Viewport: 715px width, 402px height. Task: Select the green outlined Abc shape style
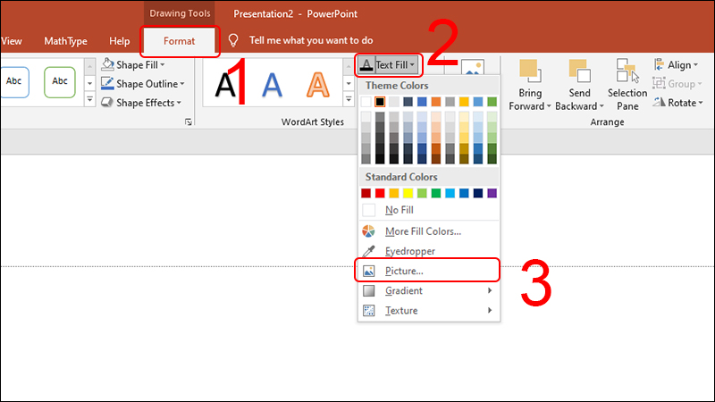[60, 82]
